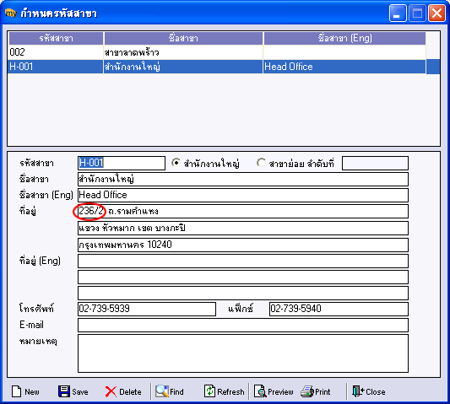
Task: Click the New document icon
Action: 25,391
